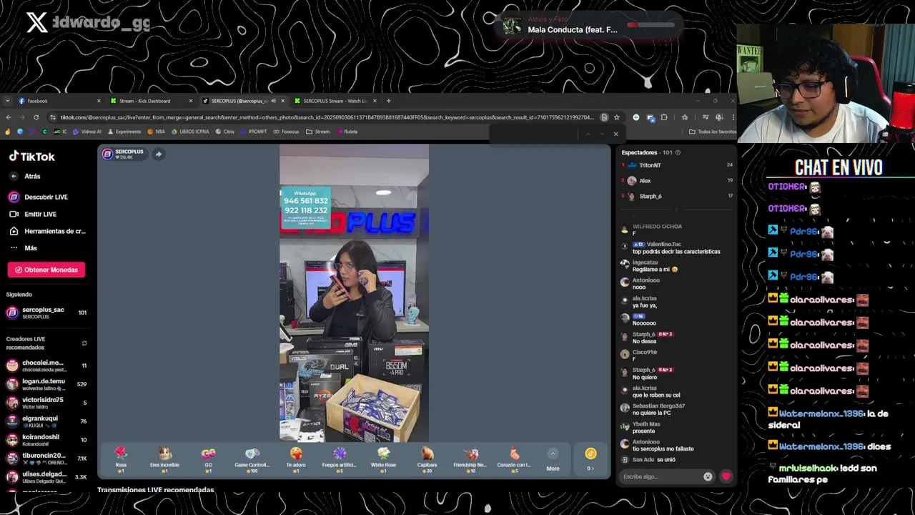
Task: Send the Fuegos artificiales gift
Action: 340,459
